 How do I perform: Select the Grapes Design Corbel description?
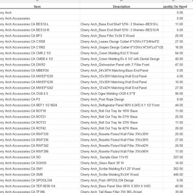[121, 47]
